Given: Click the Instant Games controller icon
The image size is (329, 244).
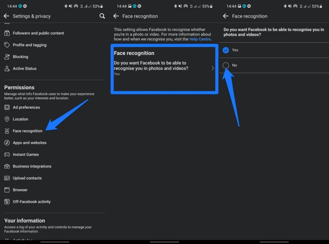Looking at the screenshot, I should (7, 155).
